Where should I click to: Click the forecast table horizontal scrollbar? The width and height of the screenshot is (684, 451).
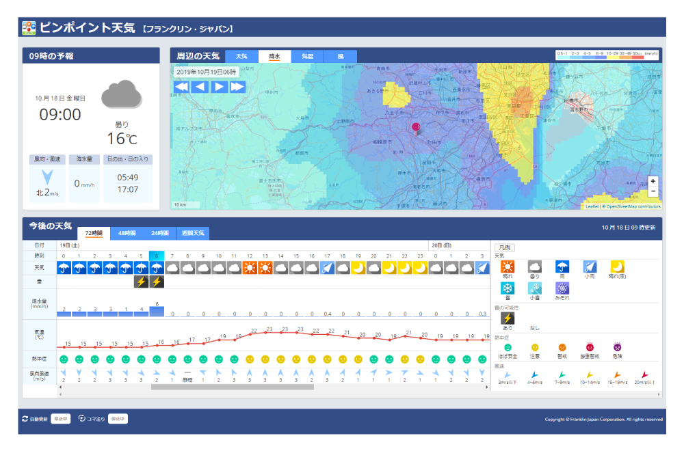click(x=233, y=387)
